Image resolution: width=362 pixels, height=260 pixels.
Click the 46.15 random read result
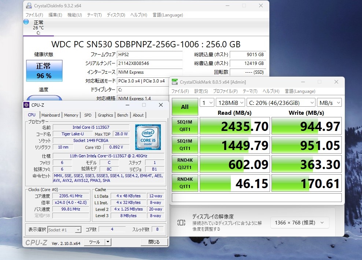(235, 183)
